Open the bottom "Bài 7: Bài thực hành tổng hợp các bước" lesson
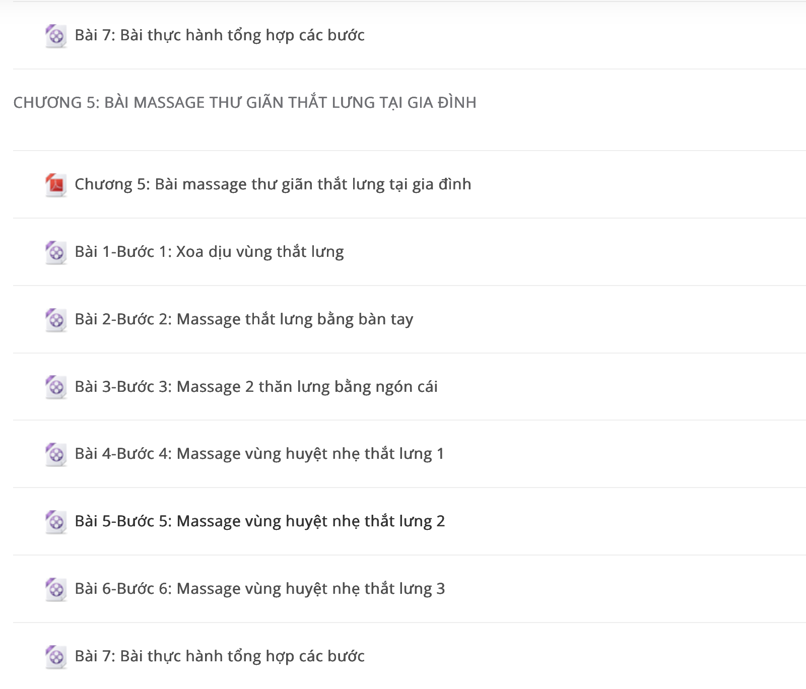This screenshot has height=689, width=806. click(x=220, y=656)
